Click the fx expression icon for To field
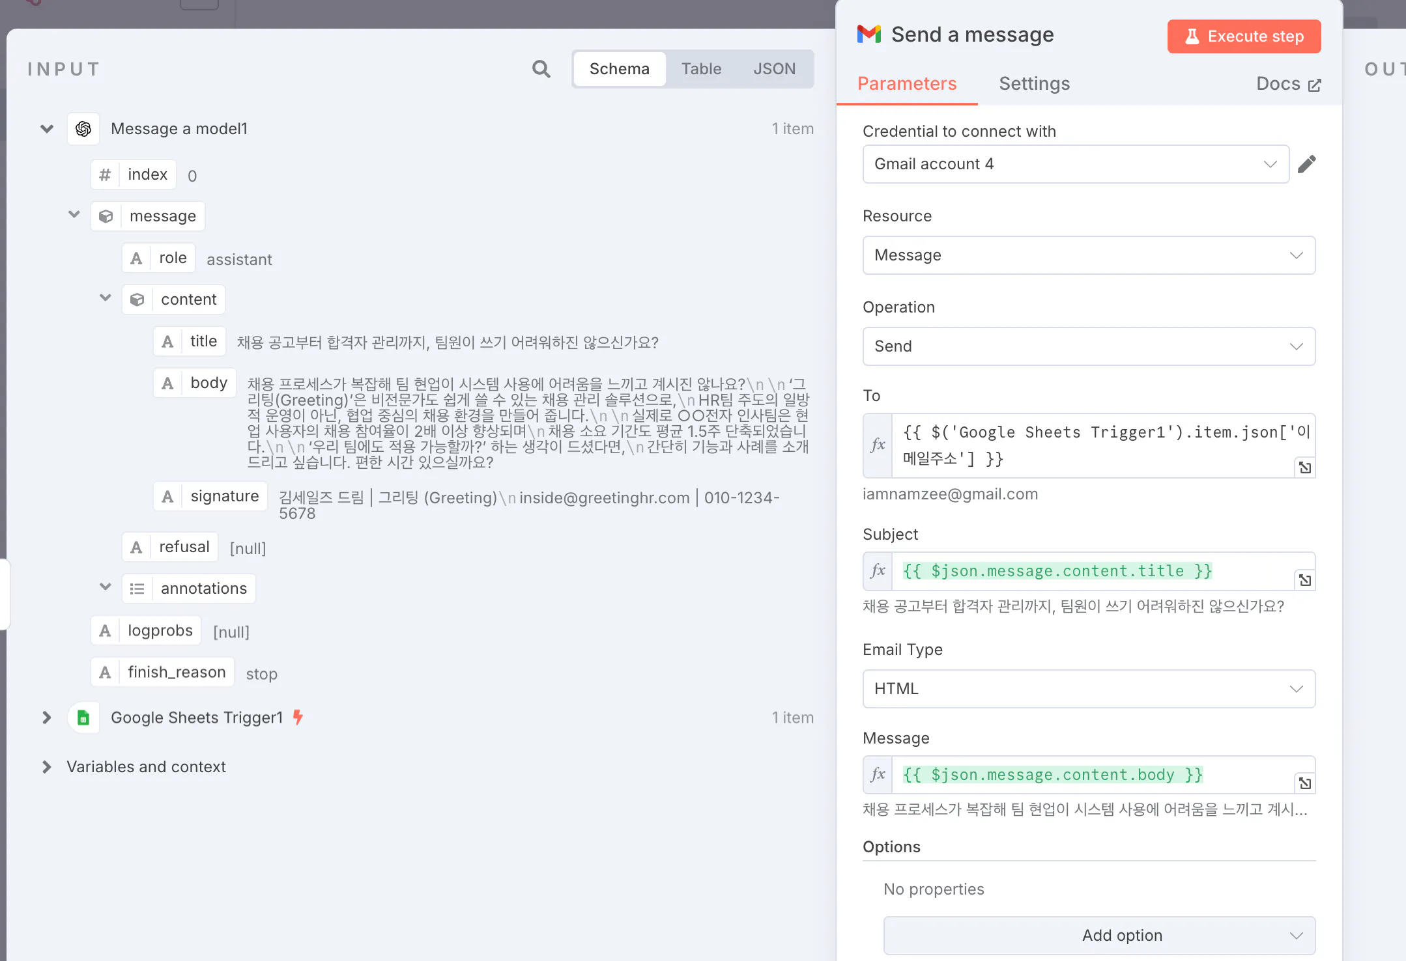This screenshot has width=1406, height=961. point(878,445)
